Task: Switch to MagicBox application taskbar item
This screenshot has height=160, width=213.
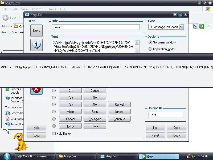Action: point(117,156)
